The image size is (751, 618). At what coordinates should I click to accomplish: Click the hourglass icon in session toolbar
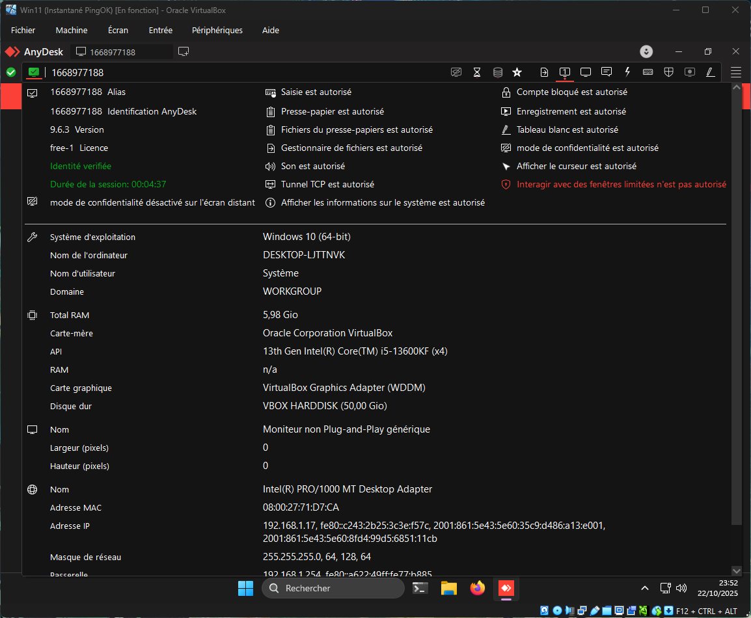point(477,72)
